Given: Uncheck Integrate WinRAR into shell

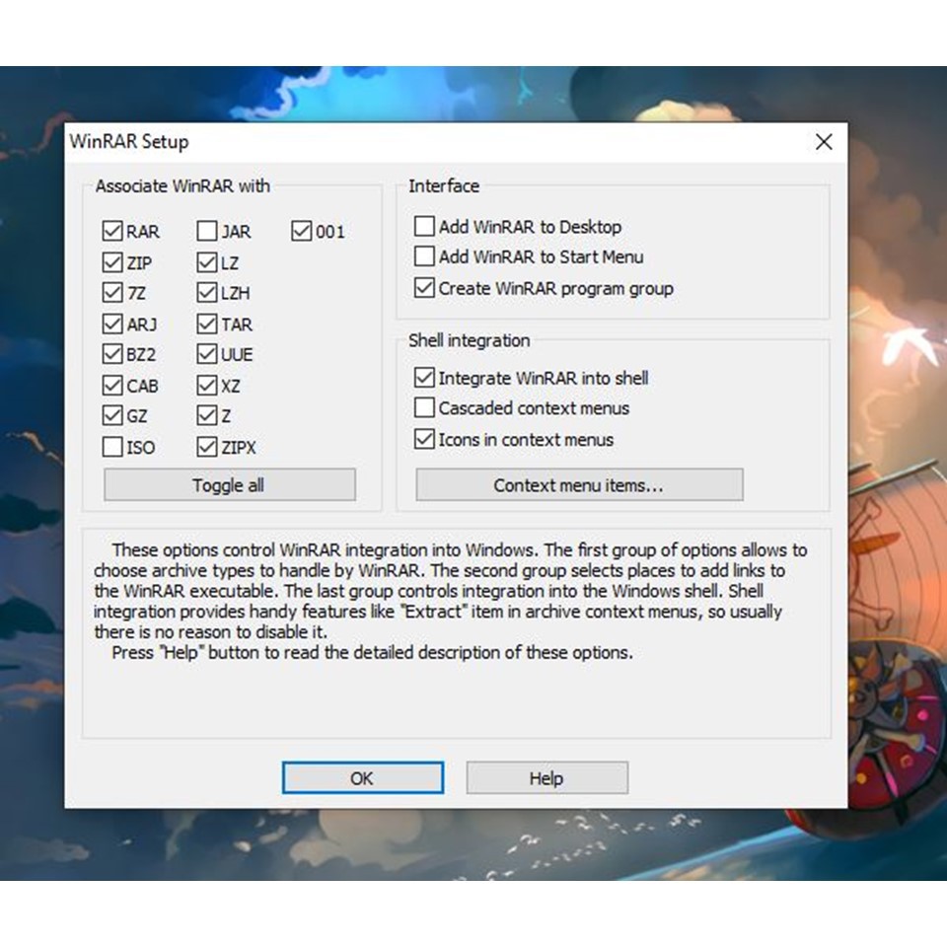Looking at the screenshot, I should pos(424,378).
